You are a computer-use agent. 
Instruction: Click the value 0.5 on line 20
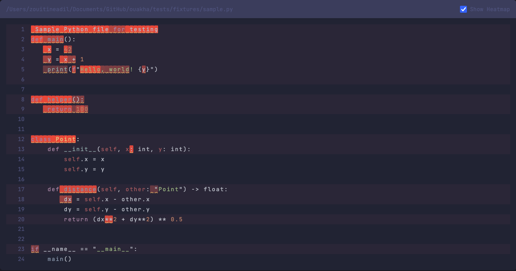(x=177, y=219)
